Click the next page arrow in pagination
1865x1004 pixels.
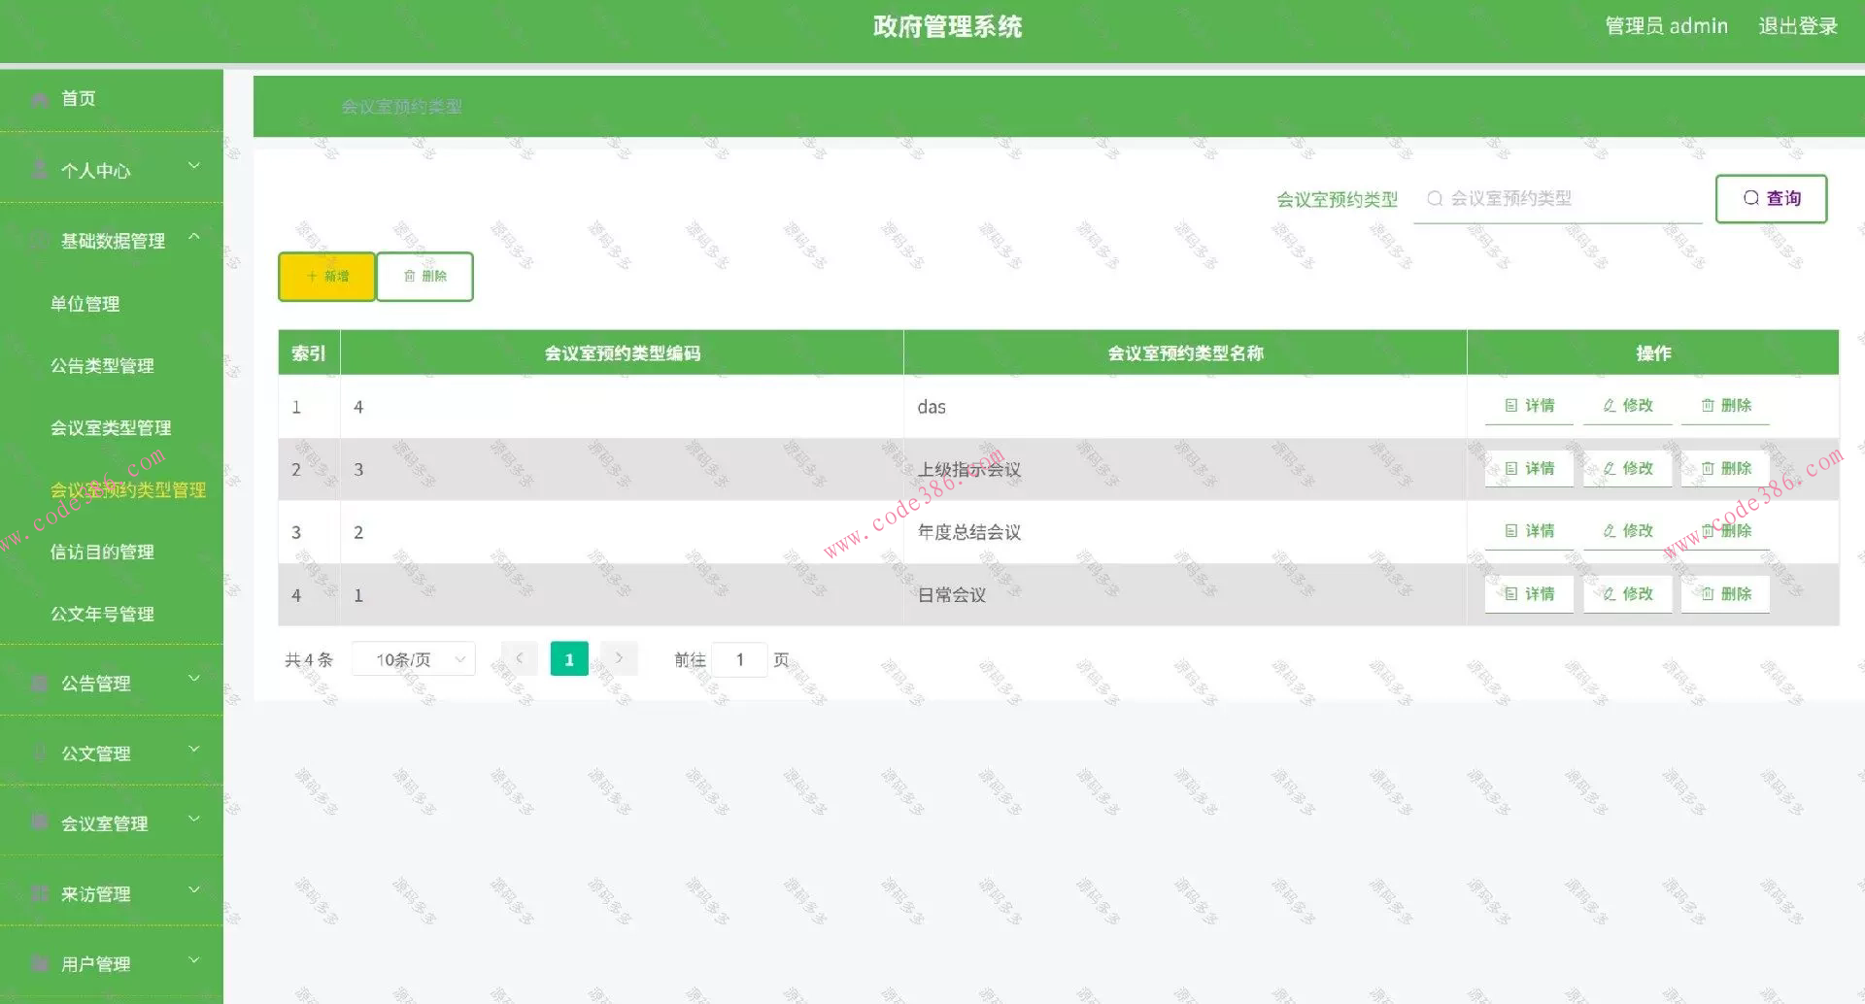coord(619,658)
